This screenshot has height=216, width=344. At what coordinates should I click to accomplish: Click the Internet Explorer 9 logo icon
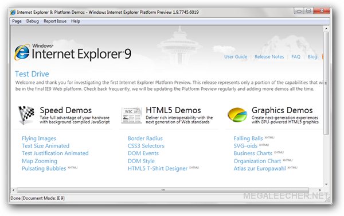[x=22, y=52]
